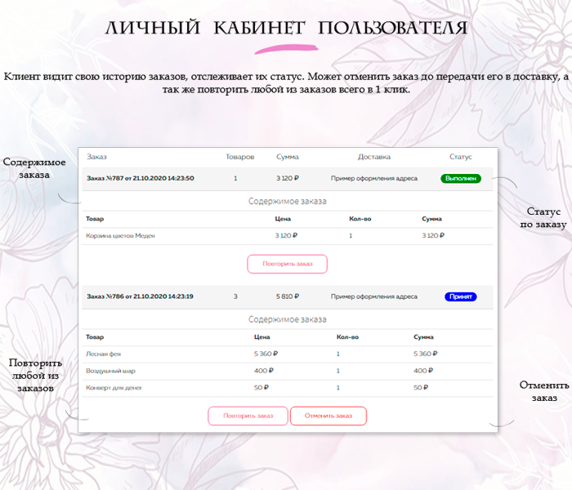Click the delivery address of order №787

click(374, 178)
